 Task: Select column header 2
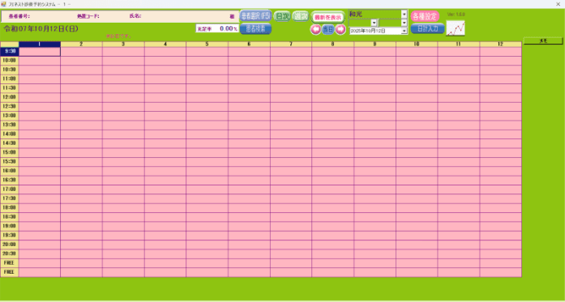point(81,45)
